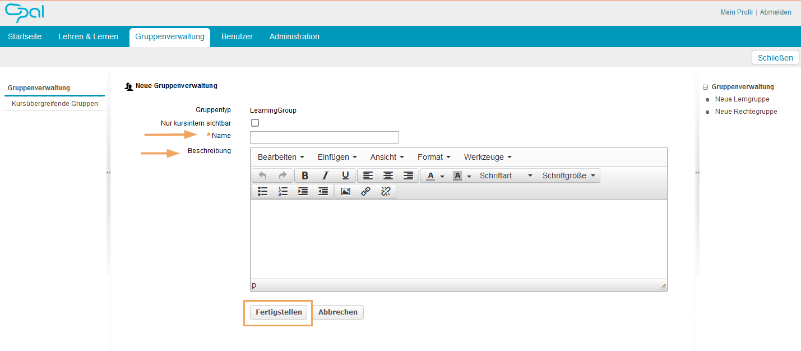Switch to the Administration tab
The width and height of the screenshot is (801, 351).
[x=294, y=36]
